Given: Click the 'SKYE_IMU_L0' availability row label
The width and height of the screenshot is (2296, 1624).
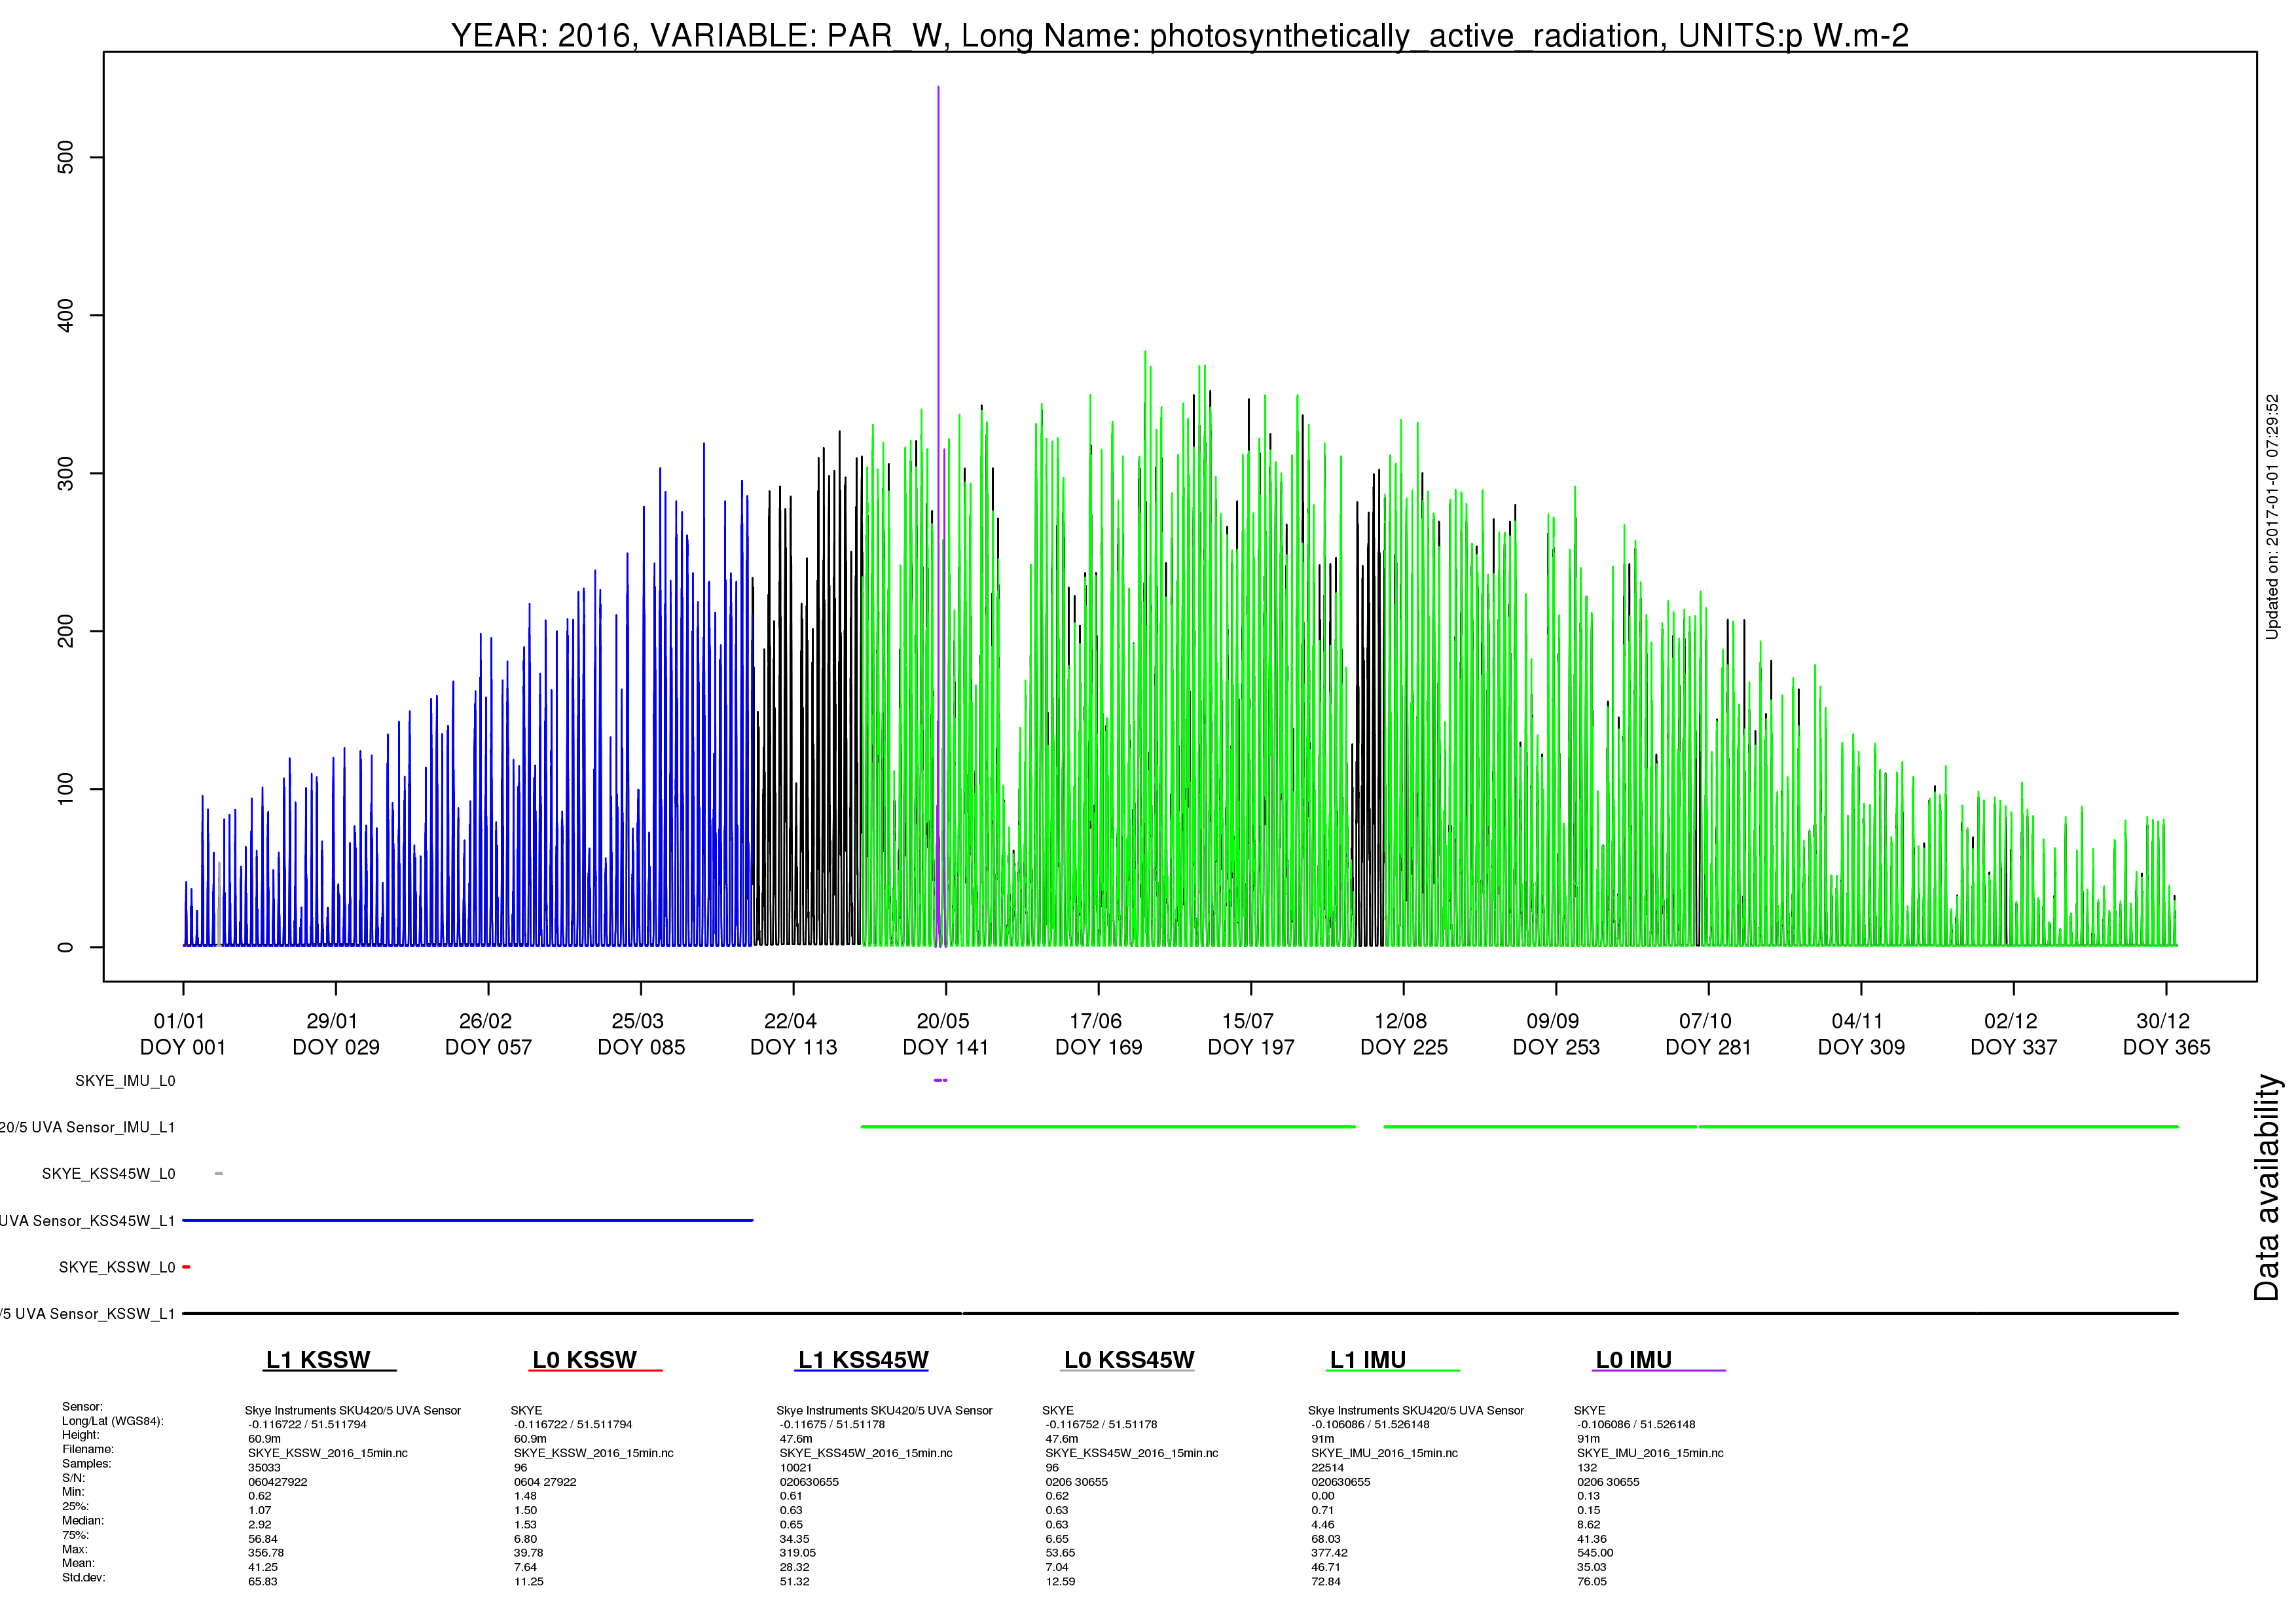Looking at the screenshot, I should point(125,1081).
